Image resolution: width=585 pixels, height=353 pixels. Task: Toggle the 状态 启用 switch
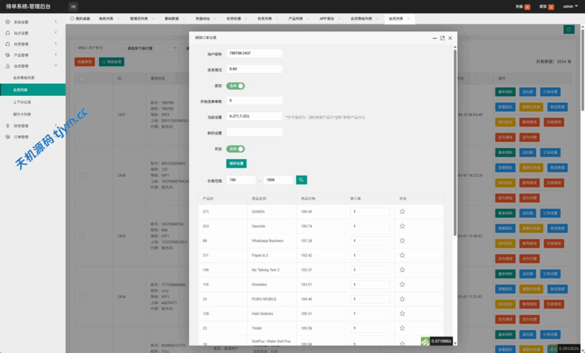235,148
